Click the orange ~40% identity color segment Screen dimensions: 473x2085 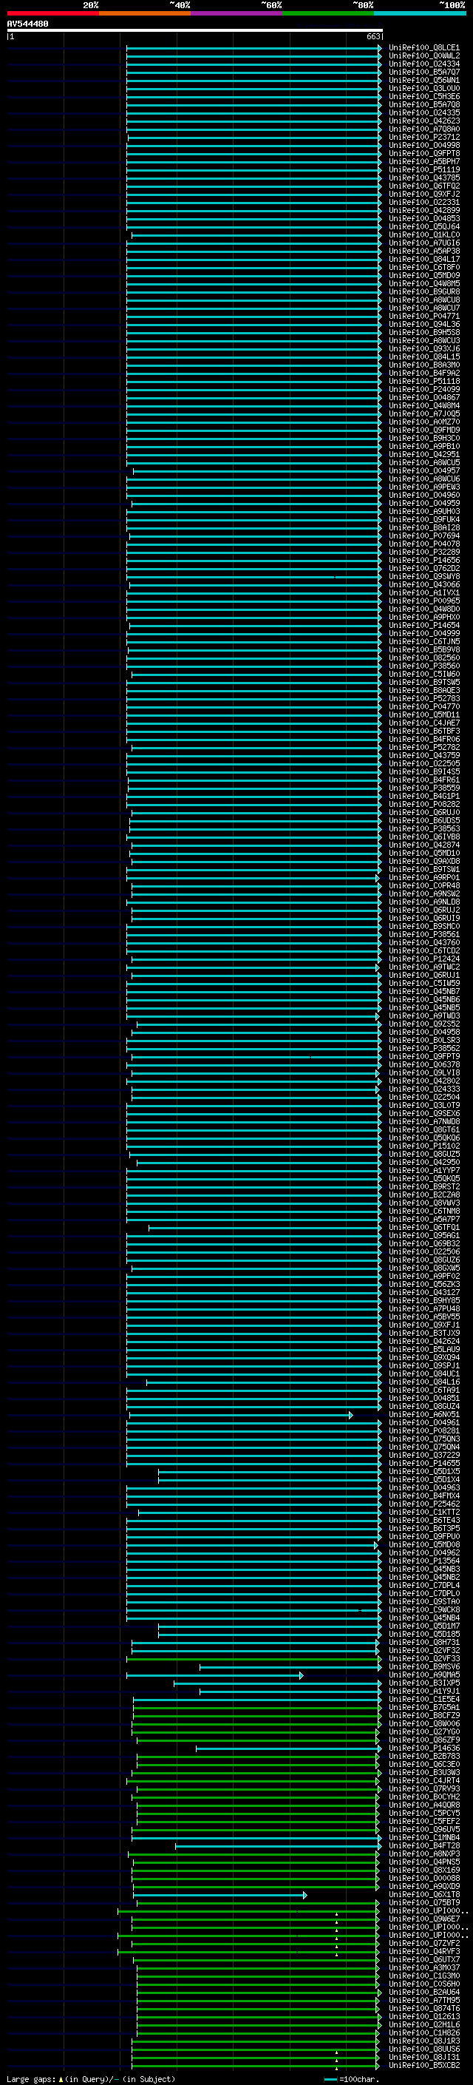pyautogui.click(x=145, y=13)
